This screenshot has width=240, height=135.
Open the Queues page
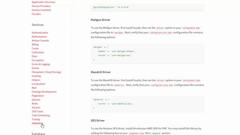pos(36,100)
